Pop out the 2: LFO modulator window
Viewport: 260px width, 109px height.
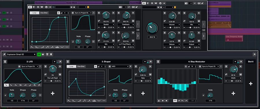(x=60, y=62)
